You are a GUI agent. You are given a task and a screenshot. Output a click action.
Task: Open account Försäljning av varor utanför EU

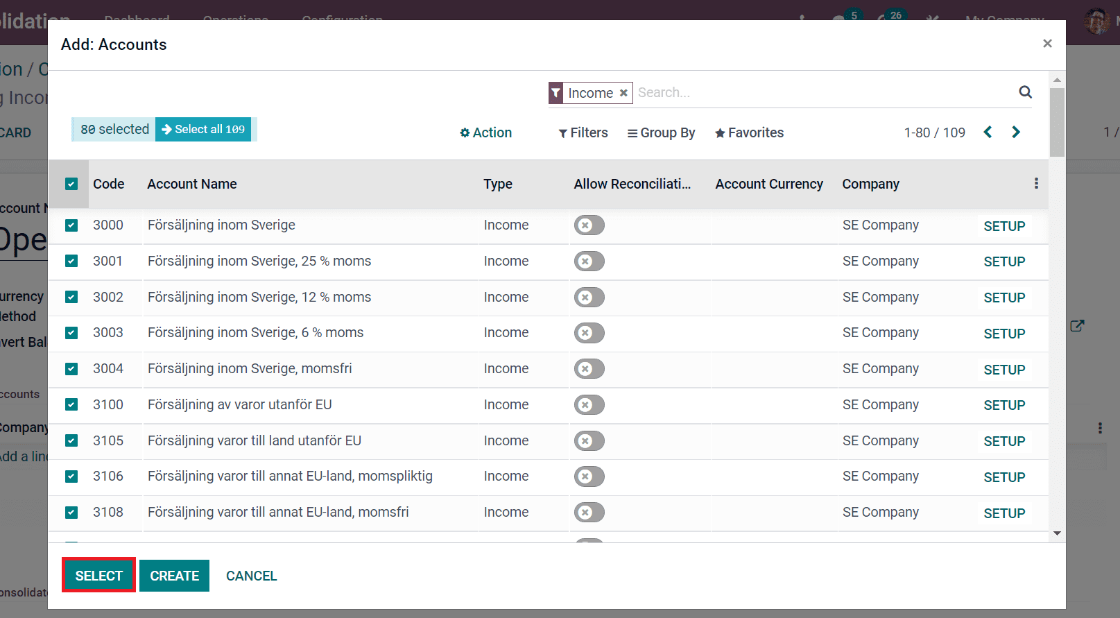click(240, 404)
